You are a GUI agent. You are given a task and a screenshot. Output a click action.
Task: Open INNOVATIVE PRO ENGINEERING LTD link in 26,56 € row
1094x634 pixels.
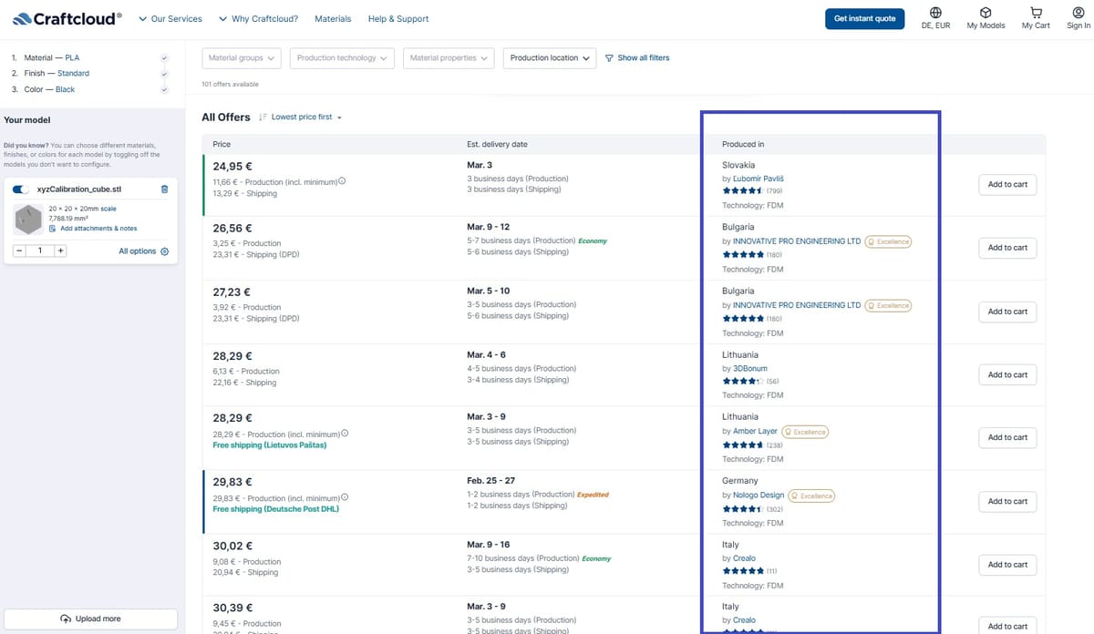(797, 241)
